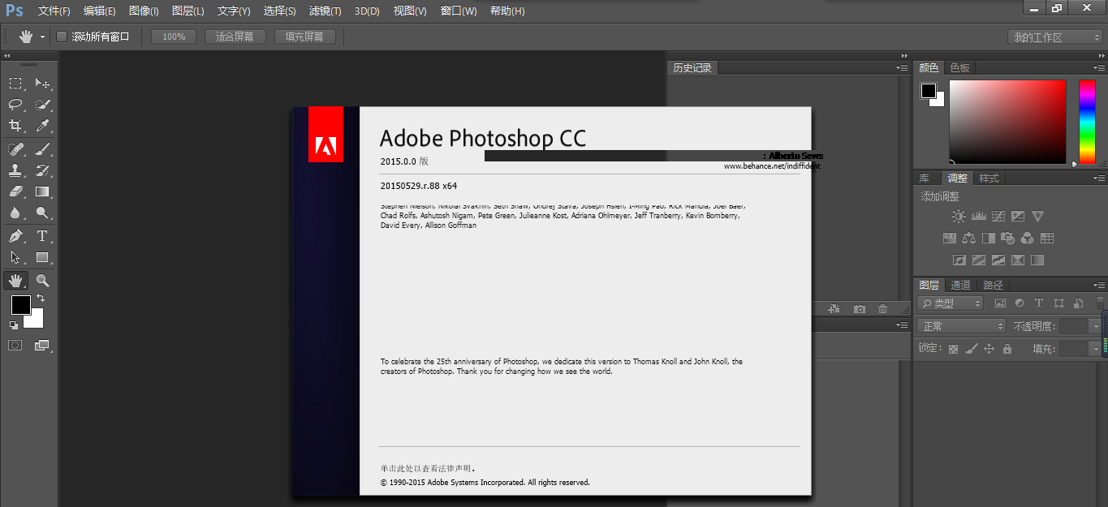Reset to default foreground and background colors
Viewport: 1108px width, 507px height.
coord(14,325)
